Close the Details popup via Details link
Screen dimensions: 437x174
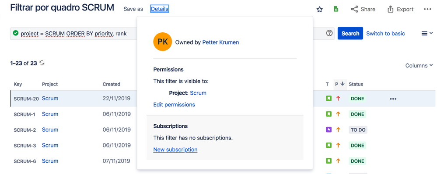click(x=160, y=9)
